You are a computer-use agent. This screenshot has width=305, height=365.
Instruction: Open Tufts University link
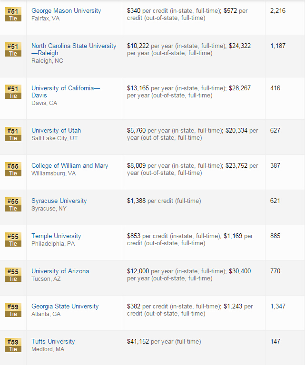pyautogui.click(x=53, y=341)
